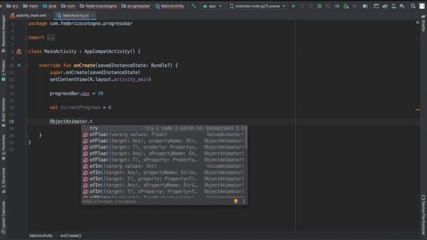
Task: Close the activity_main.xml tab
Action: (x=51, y=15)
